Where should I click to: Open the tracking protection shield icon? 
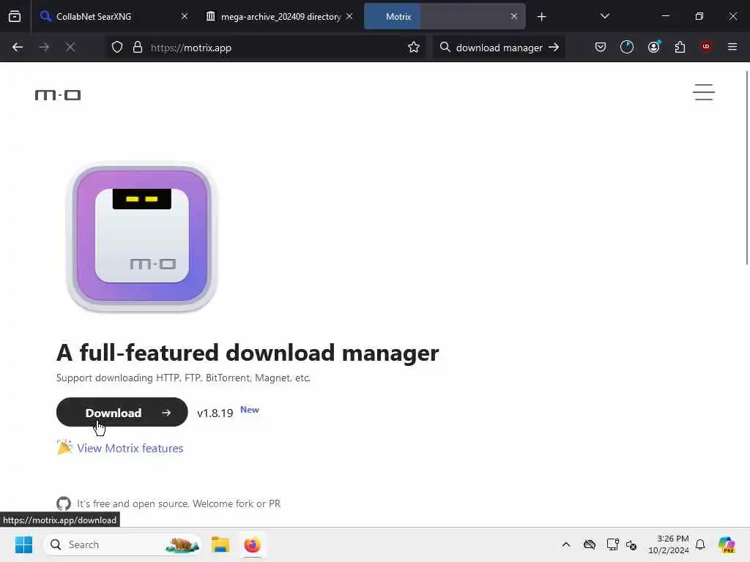117,47
